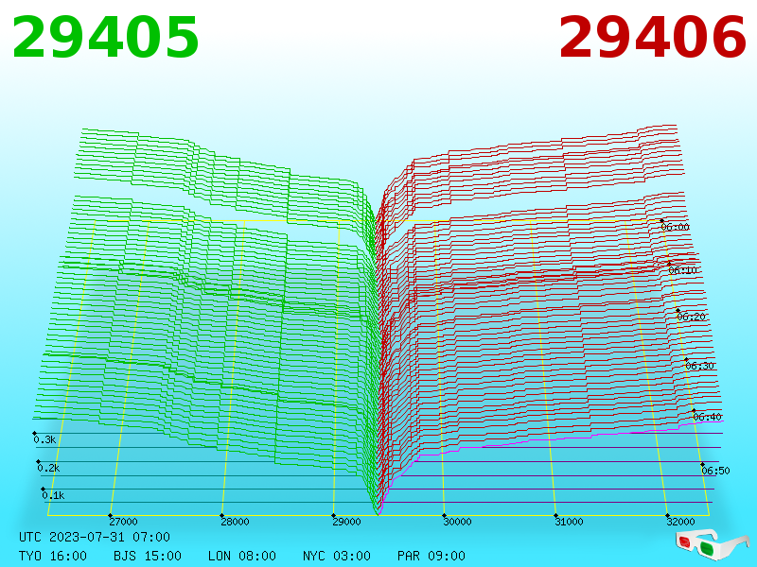Viewport: 757px width, 567px height.
Task: Click the PAR 09:00 clock
Action: pyautogui.click(x=431, y=556)
